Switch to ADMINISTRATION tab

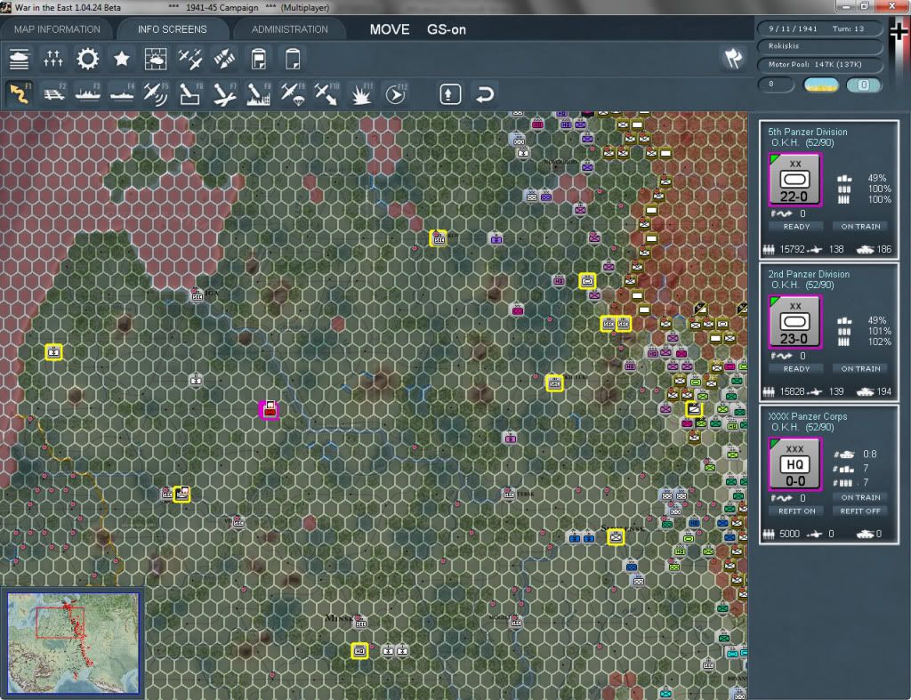[x=289, y=29]
